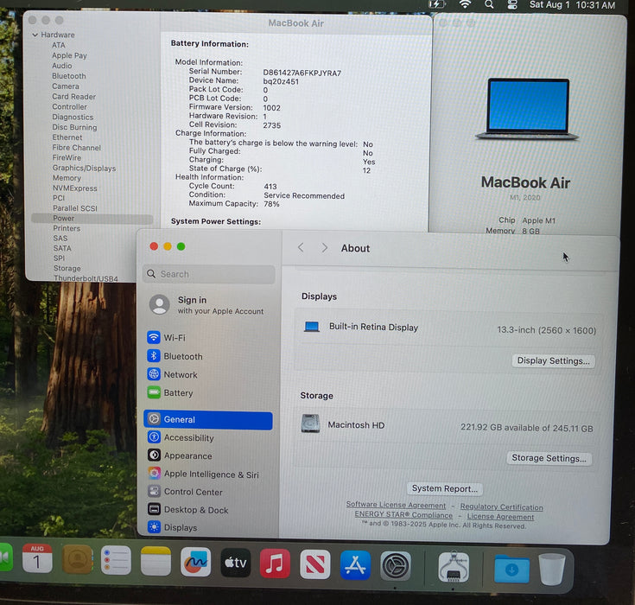The height and width of the screenshot is (605, 635).
Task: Select Audio in System Information sidebar
Action: (62, 66)
